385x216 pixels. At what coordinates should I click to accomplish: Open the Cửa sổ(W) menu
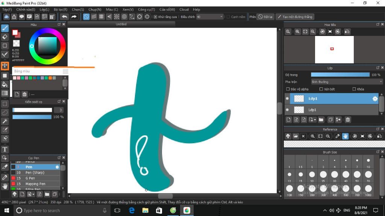167,9
